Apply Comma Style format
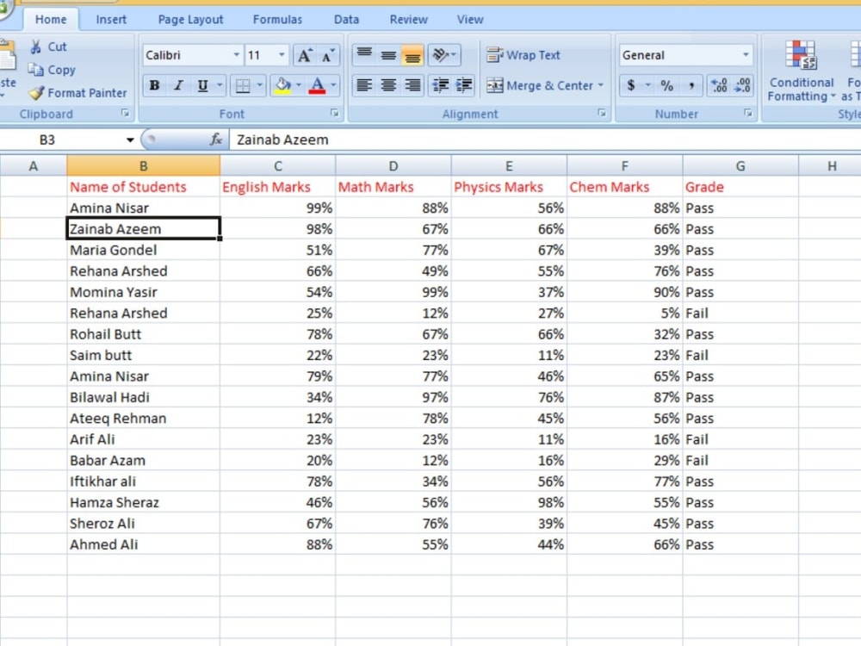This screenshot has height=646, width=861. coord(691,85)
